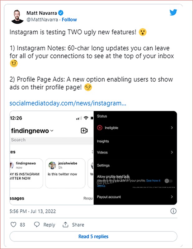This screenshot has height=249, width=193.
Task: Expand the Payout account chevron
Action: click(x=172, y=197)
